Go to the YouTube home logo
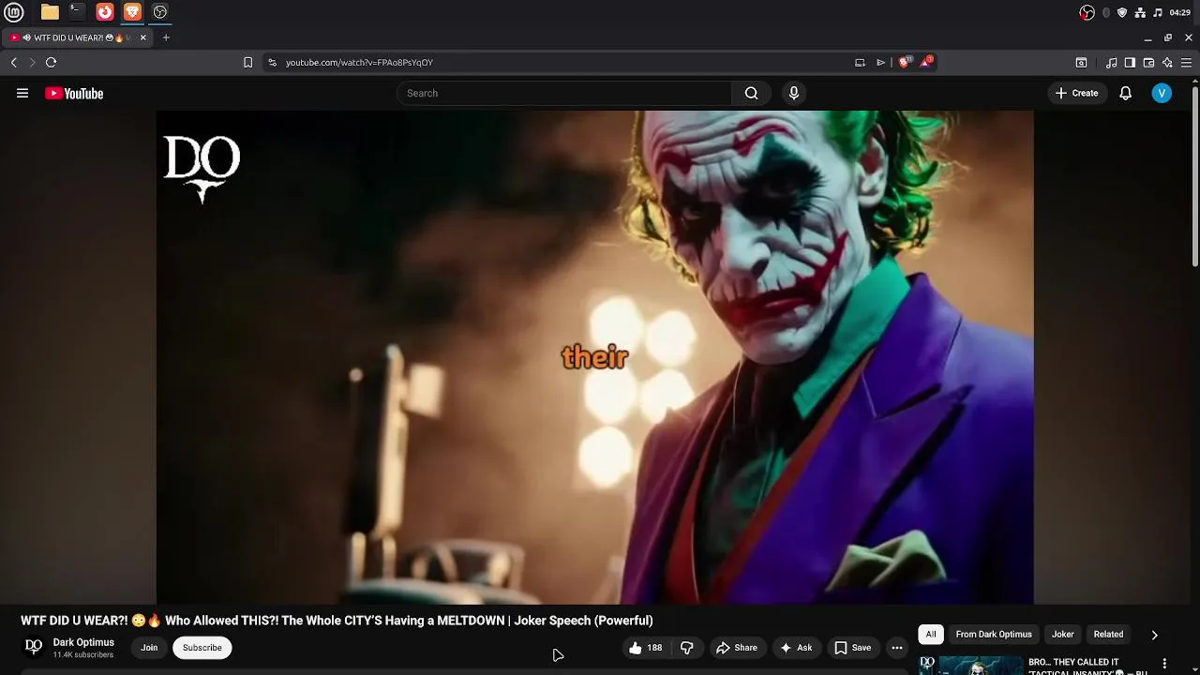1200x675 pixels. [74, 93]
